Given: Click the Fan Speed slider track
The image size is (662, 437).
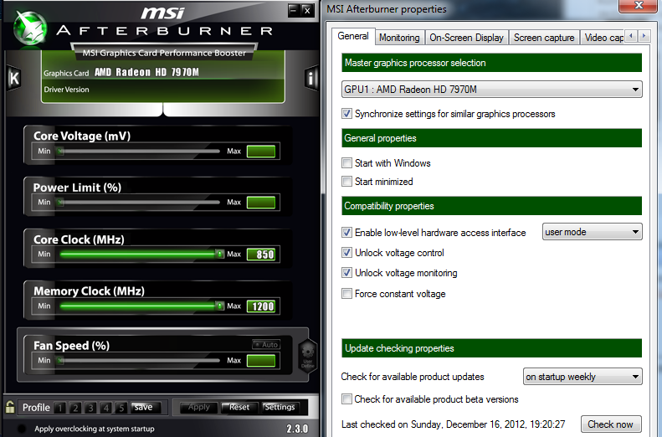Looking at the screenshot, I should tap(139, 360).
